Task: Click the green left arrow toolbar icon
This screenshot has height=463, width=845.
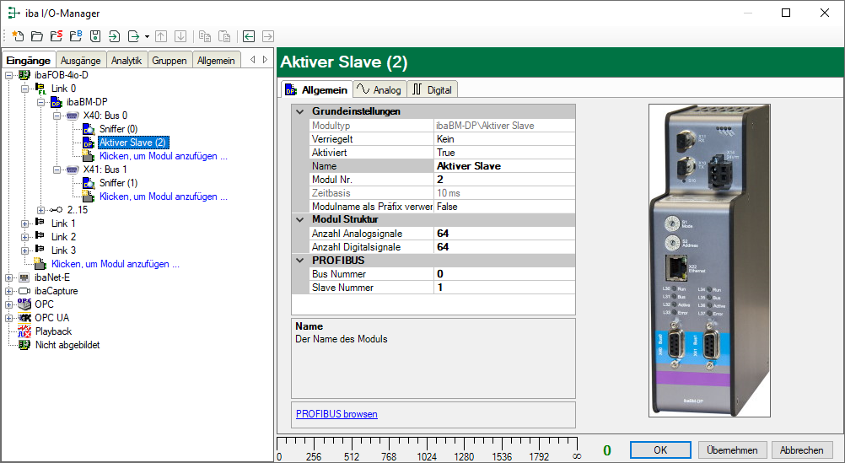Action: pos(248,36)
